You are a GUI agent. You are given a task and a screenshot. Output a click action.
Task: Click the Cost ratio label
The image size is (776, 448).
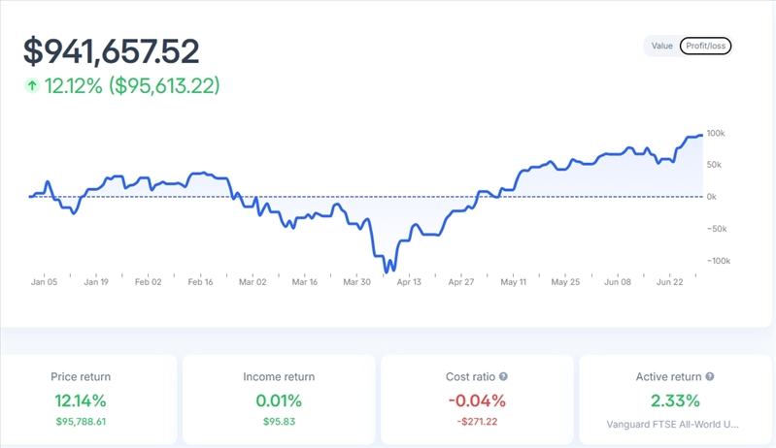[470, 376]
